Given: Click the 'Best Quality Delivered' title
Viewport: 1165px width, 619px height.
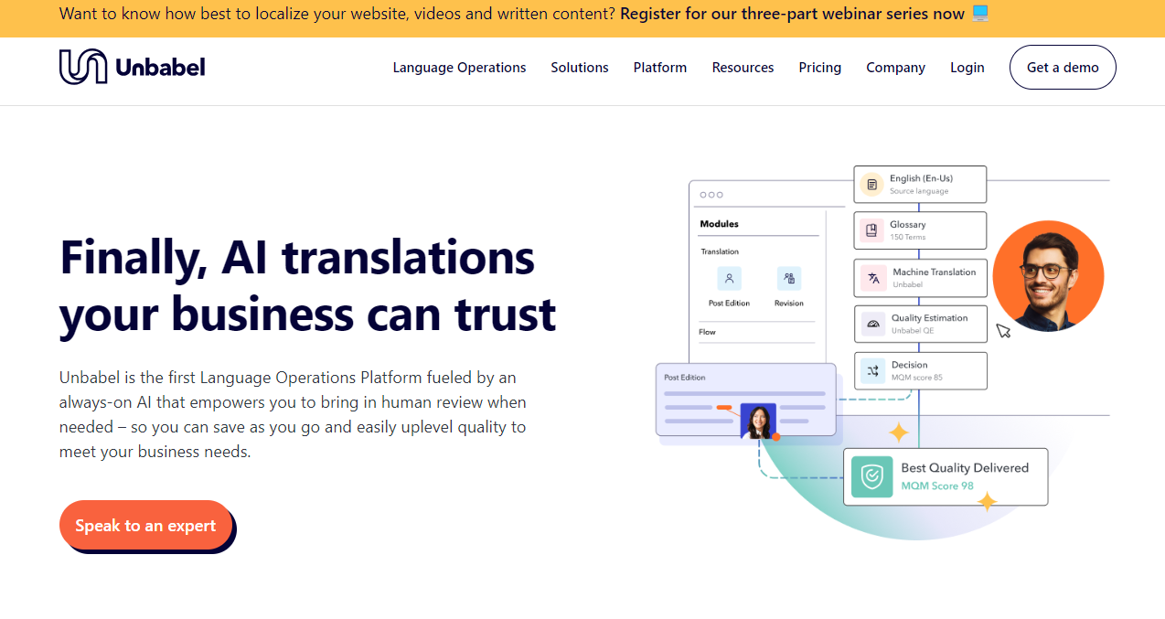Looking at the screenshot, I should coord(965,468).
